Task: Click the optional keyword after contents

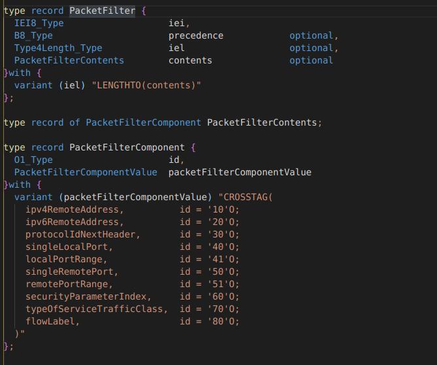Action: tap(311, 61)
